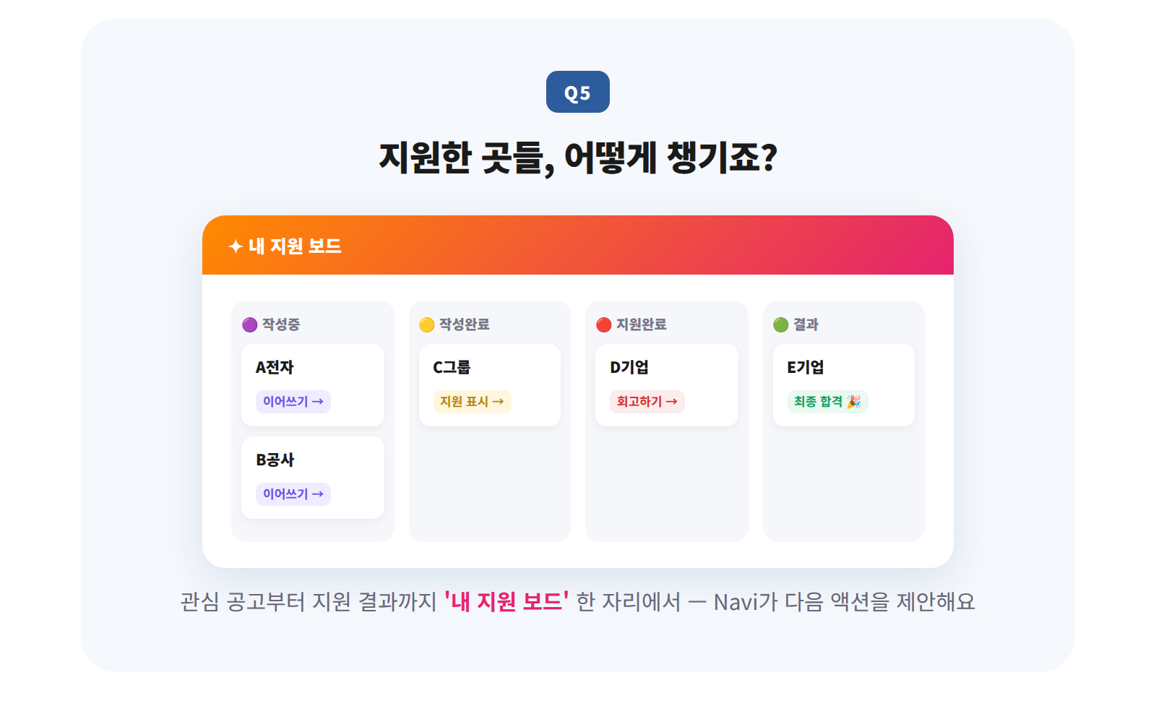The width and height of the screenshot is (1156, 701).
Task: Open the C그룹 card title
Action: [452, 367]
